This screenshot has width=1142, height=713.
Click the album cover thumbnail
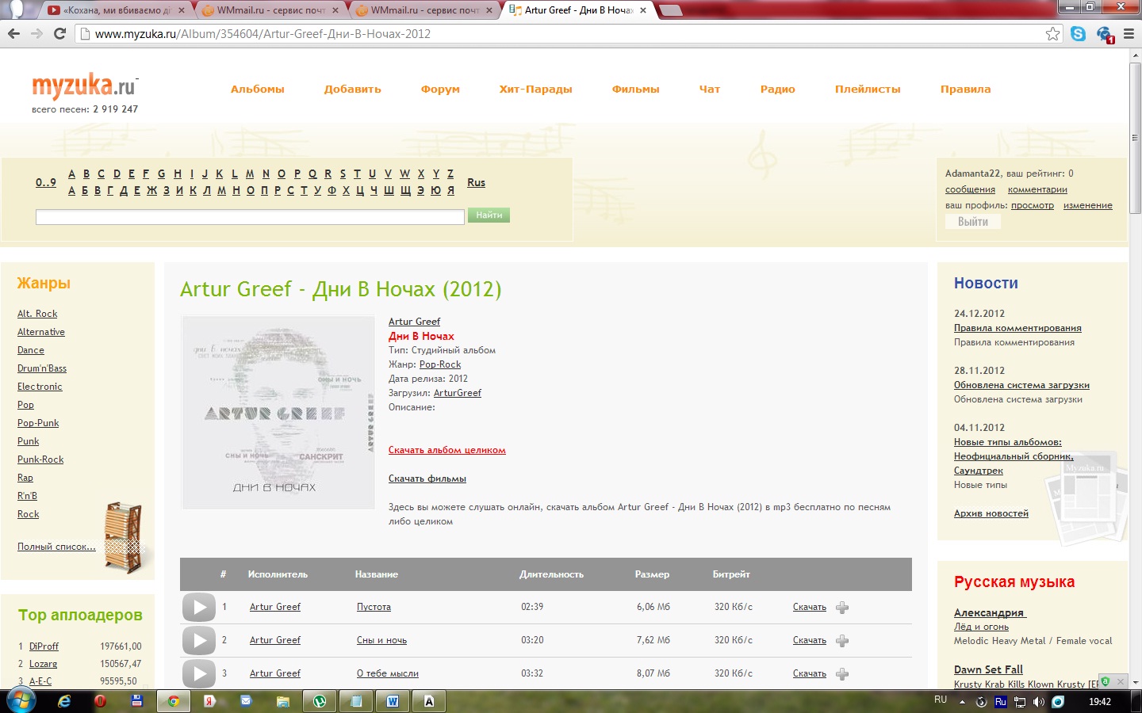(278, 412)
